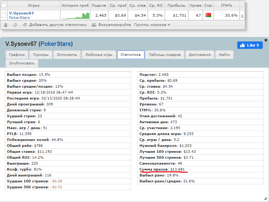Select Коэф. турбо: 81% row
Screen dimensions: 269x202
click(68, 169)
